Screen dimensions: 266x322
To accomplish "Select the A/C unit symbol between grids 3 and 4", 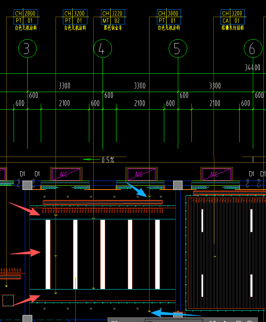I will pyautogui.click(x=66, y=174).
